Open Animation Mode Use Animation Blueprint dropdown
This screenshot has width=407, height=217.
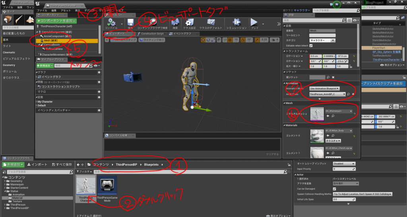(324, 88)
